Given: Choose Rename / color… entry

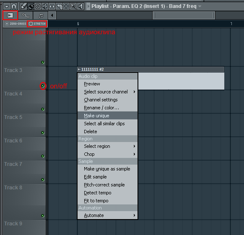Looking at the screenshot, I should (107, 108).
